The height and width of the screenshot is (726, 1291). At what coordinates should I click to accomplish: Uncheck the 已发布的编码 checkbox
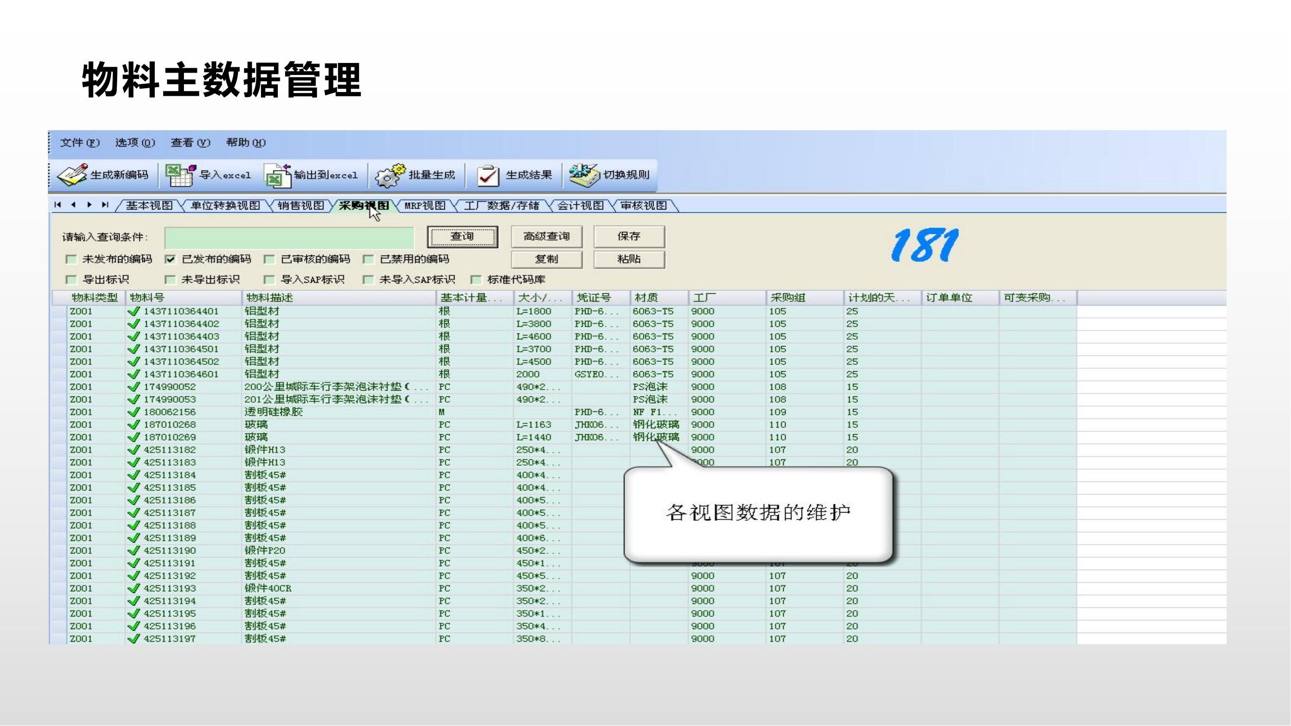tap(170, 259)
